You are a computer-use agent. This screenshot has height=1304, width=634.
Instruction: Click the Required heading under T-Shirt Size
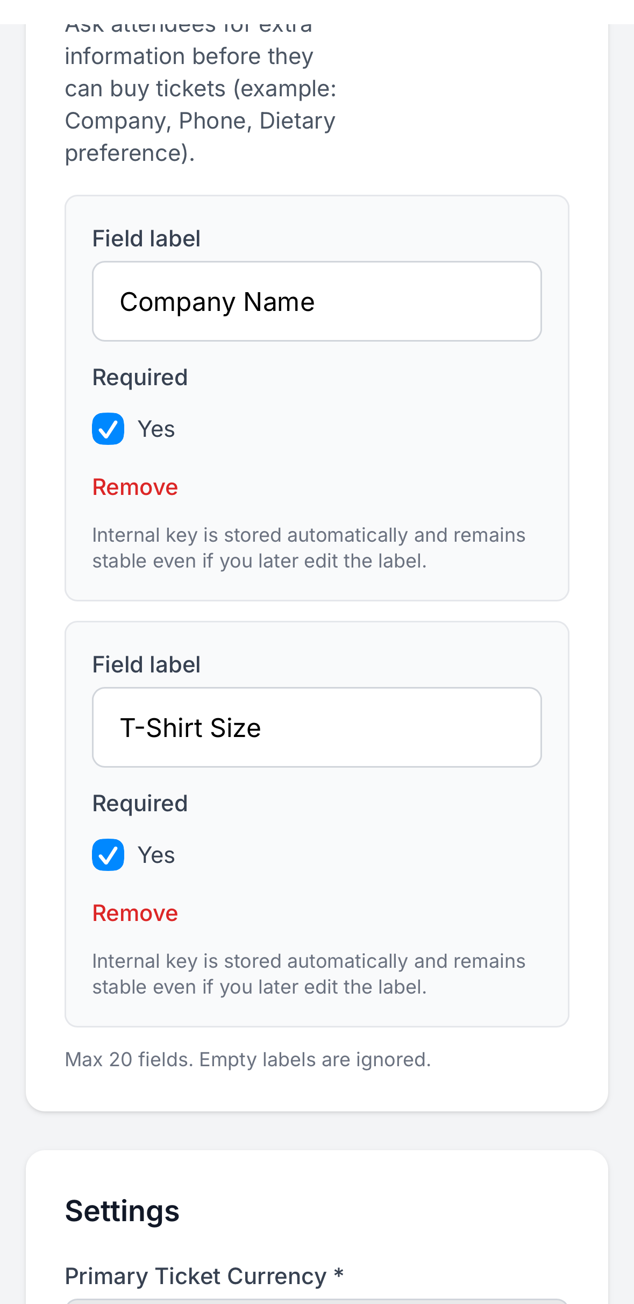[140, 803]
